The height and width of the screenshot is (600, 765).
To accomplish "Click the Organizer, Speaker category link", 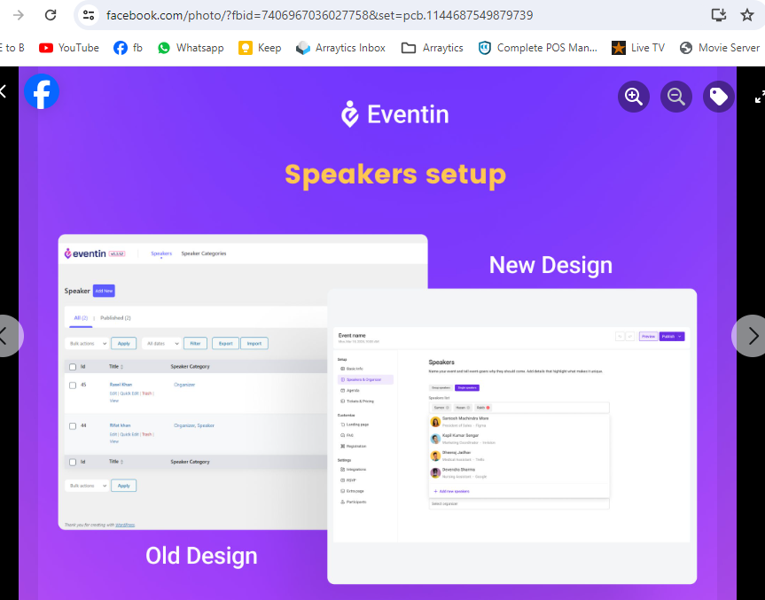I will click(x=194, y=425).
